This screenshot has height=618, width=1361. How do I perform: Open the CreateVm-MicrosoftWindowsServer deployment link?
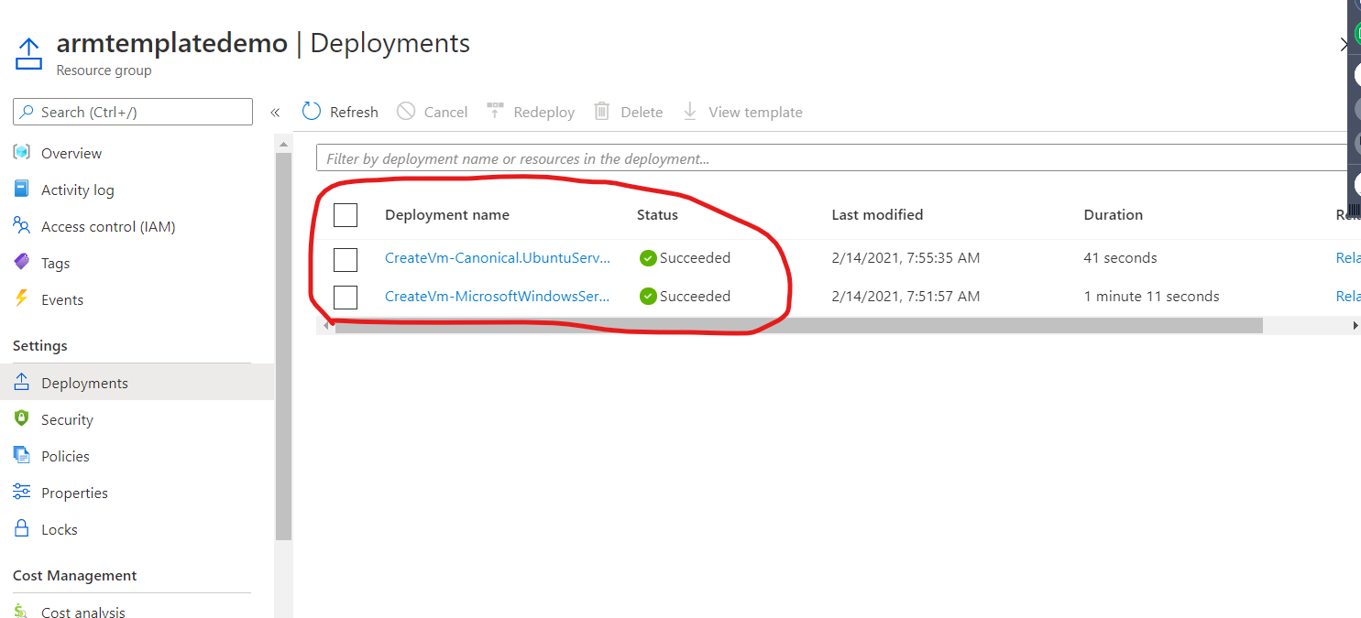pos(498,297)
